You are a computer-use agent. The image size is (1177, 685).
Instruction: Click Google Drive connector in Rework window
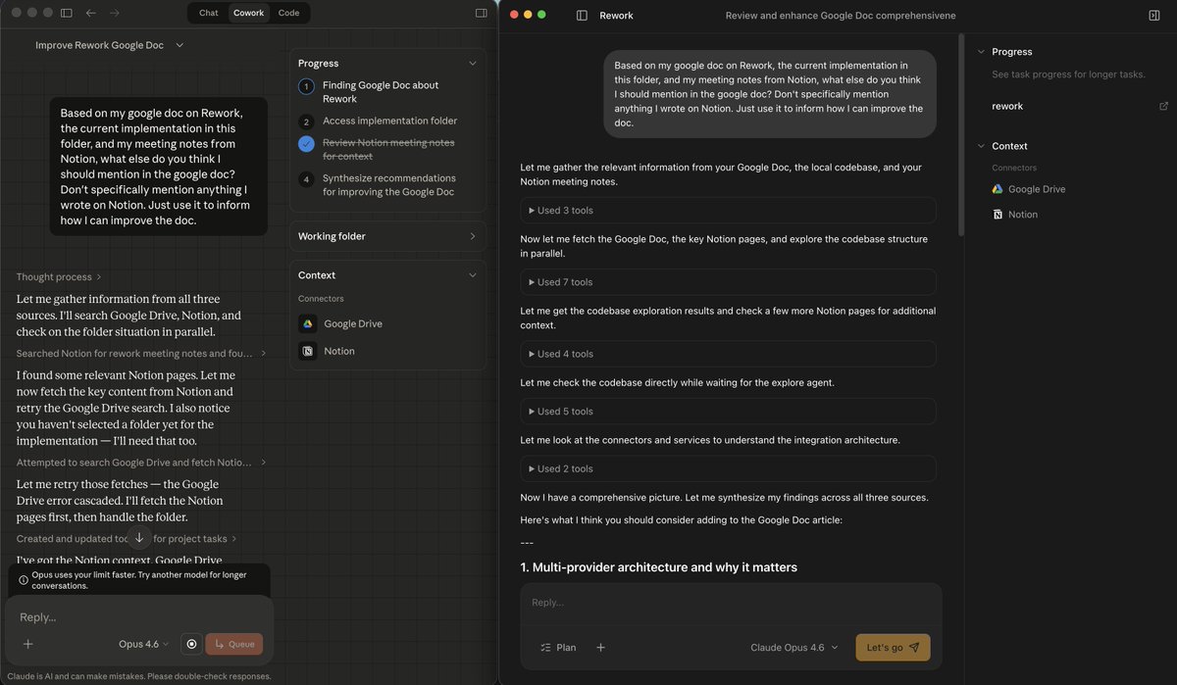point(1029,189)
